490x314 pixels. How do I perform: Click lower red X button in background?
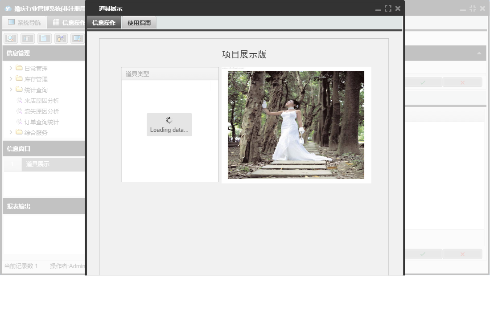tap(462, 254)
